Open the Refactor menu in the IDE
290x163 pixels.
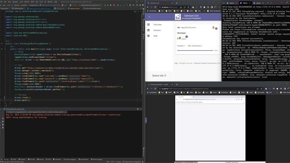point(27,2)
